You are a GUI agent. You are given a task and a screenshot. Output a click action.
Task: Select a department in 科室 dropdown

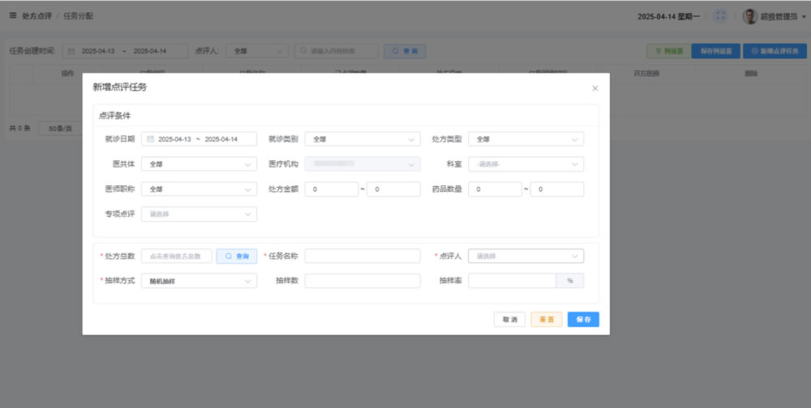(x=526, y=164)
